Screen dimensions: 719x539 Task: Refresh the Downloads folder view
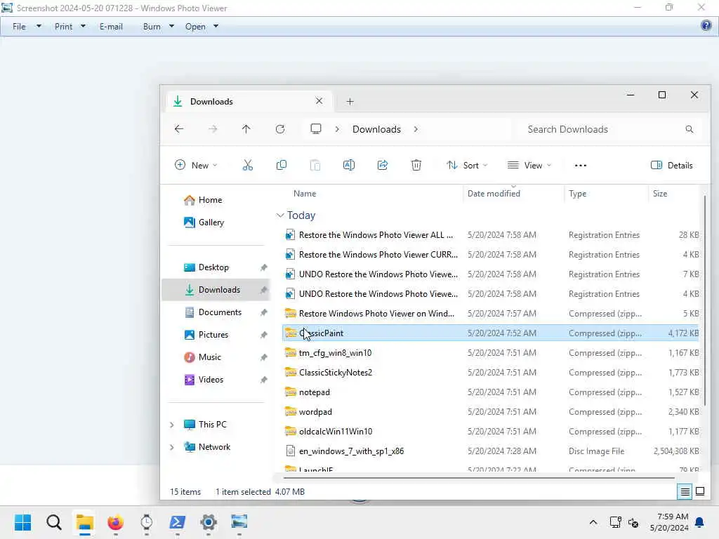point(280,129)
